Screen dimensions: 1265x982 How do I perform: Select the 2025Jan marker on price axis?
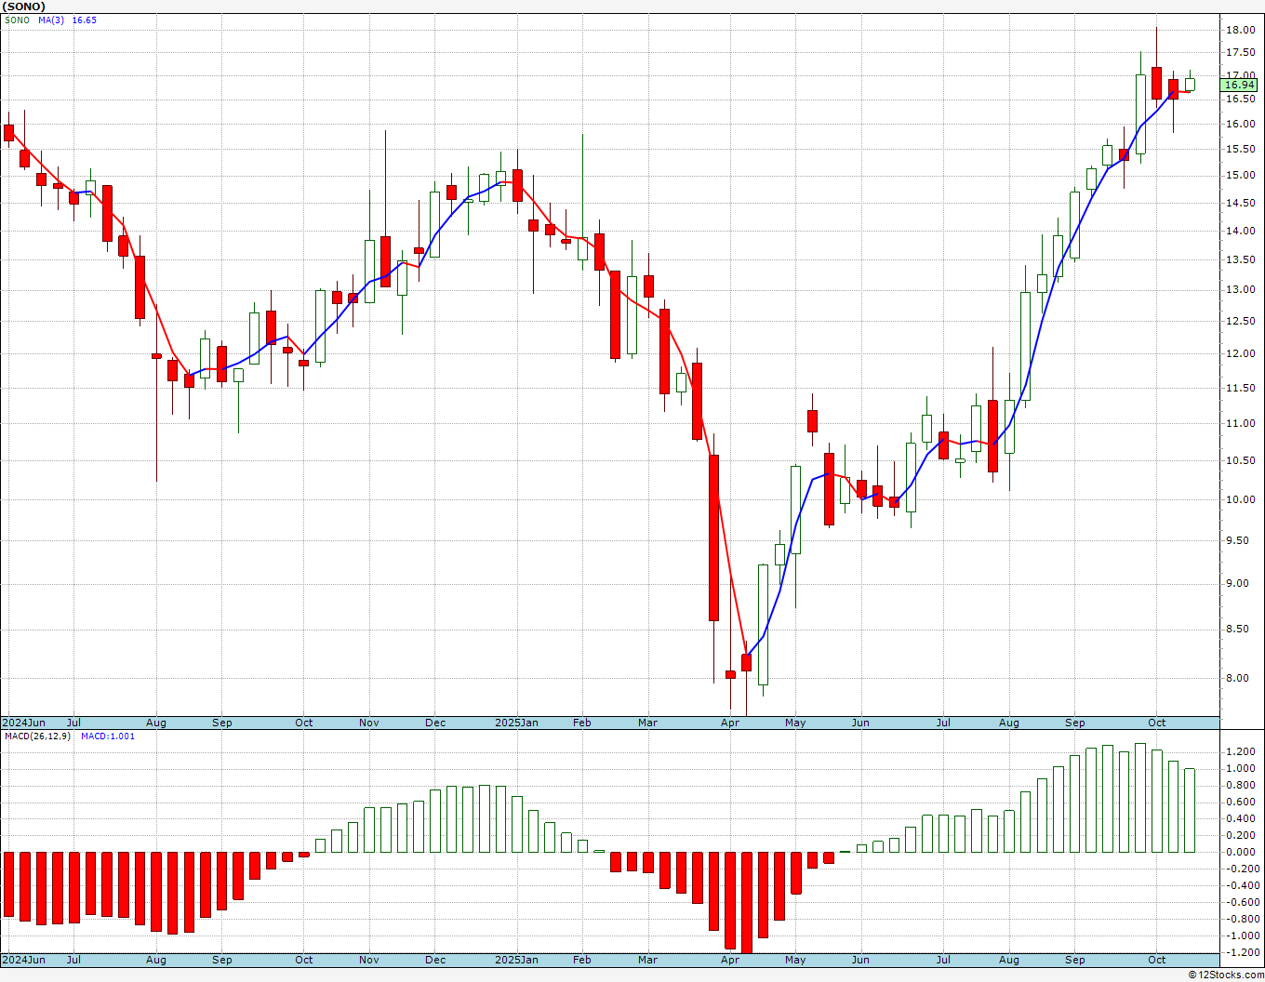pyautogui.click(x=516, y=723)
